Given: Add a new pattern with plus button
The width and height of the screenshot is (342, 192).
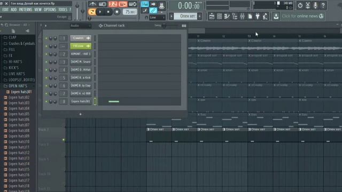Looking at the screenshot, I should coord(199,16).
